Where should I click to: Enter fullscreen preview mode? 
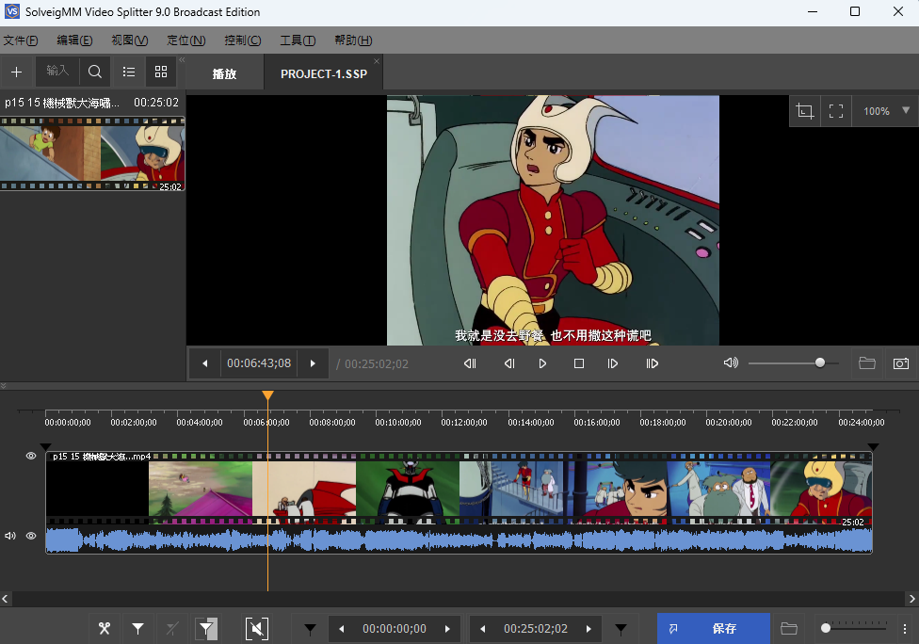(x=836, y=111)
